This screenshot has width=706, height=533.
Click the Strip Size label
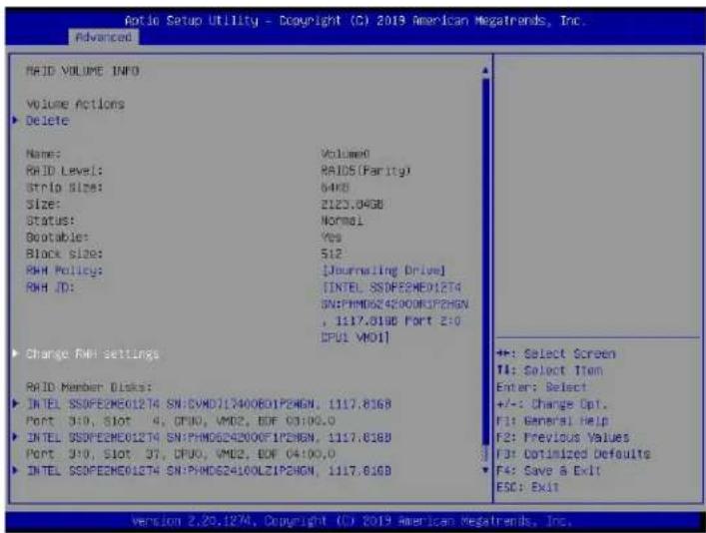[x=64, y=188]
